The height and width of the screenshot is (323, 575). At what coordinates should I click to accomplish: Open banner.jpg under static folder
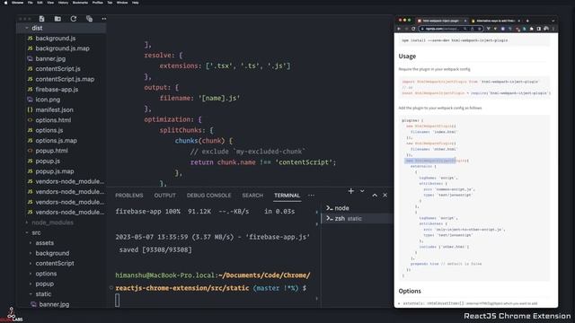(61, 304)
